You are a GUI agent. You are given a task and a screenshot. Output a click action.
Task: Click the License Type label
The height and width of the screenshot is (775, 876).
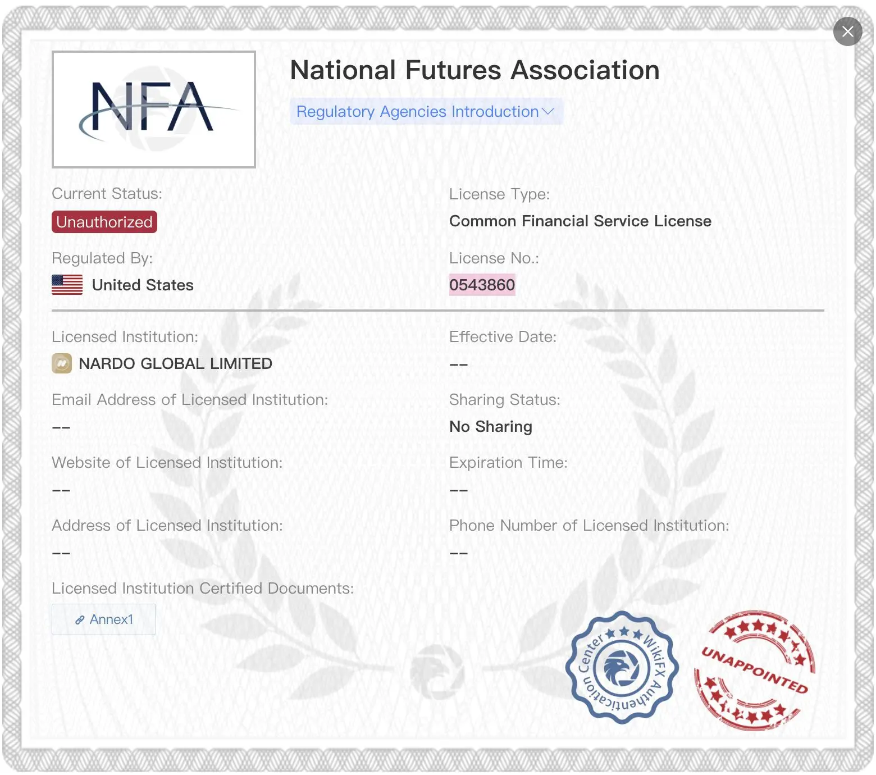(500, 194)
